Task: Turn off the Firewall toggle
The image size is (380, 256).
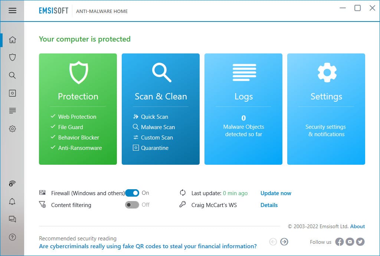Action: (x=132, y=193)
